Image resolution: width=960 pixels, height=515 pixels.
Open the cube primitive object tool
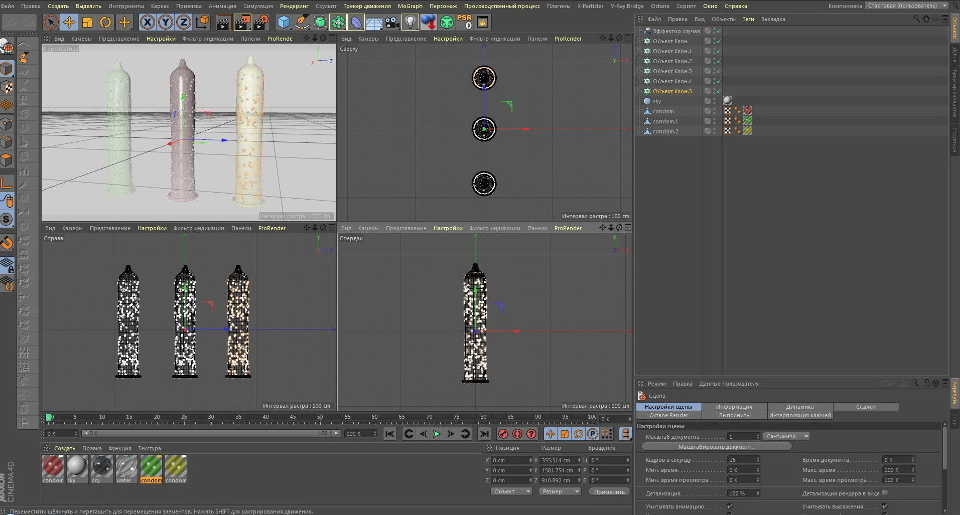tap(284, 22)
